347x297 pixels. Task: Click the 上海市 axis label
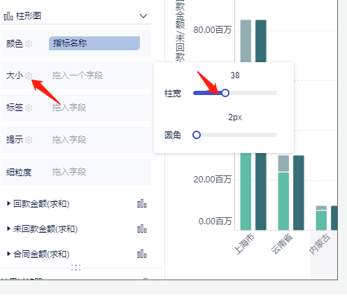pos(244,244)
